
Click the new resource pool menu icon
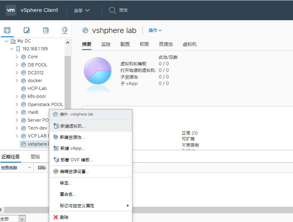coord(56,137)
